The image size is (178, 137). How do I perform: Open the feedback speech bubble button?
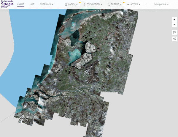coord(174,32)
